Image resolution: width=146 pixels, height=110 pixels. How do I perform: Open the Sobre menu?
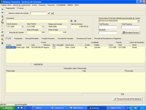tap(76, 5)
